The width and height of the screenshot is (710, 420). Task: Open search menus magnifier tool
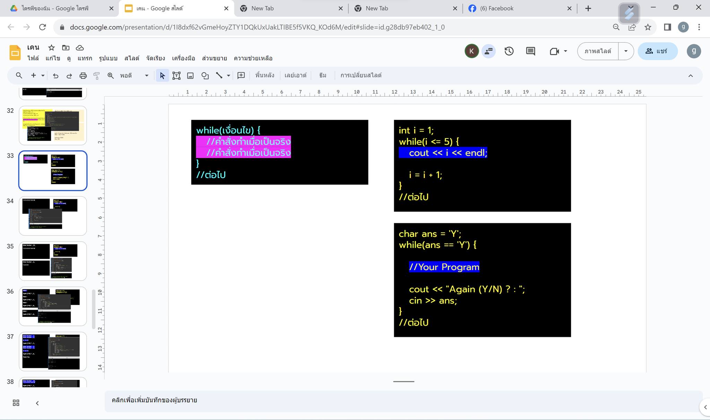point(19,75)
